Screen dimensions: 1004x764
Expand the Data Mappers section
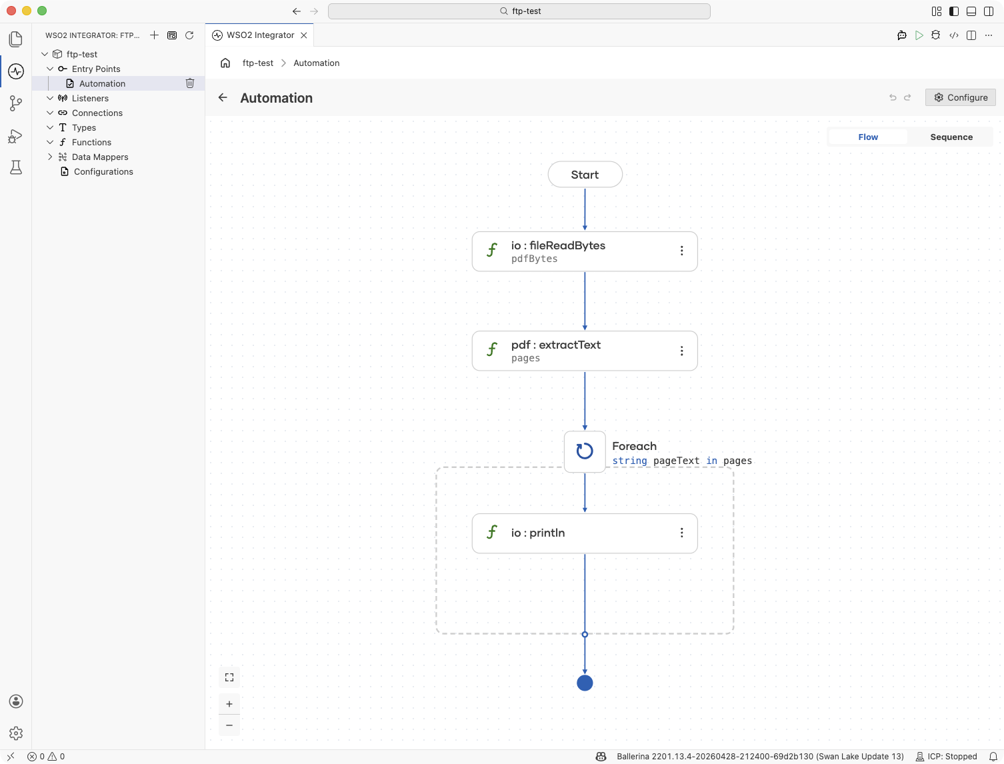click(50, 157)
